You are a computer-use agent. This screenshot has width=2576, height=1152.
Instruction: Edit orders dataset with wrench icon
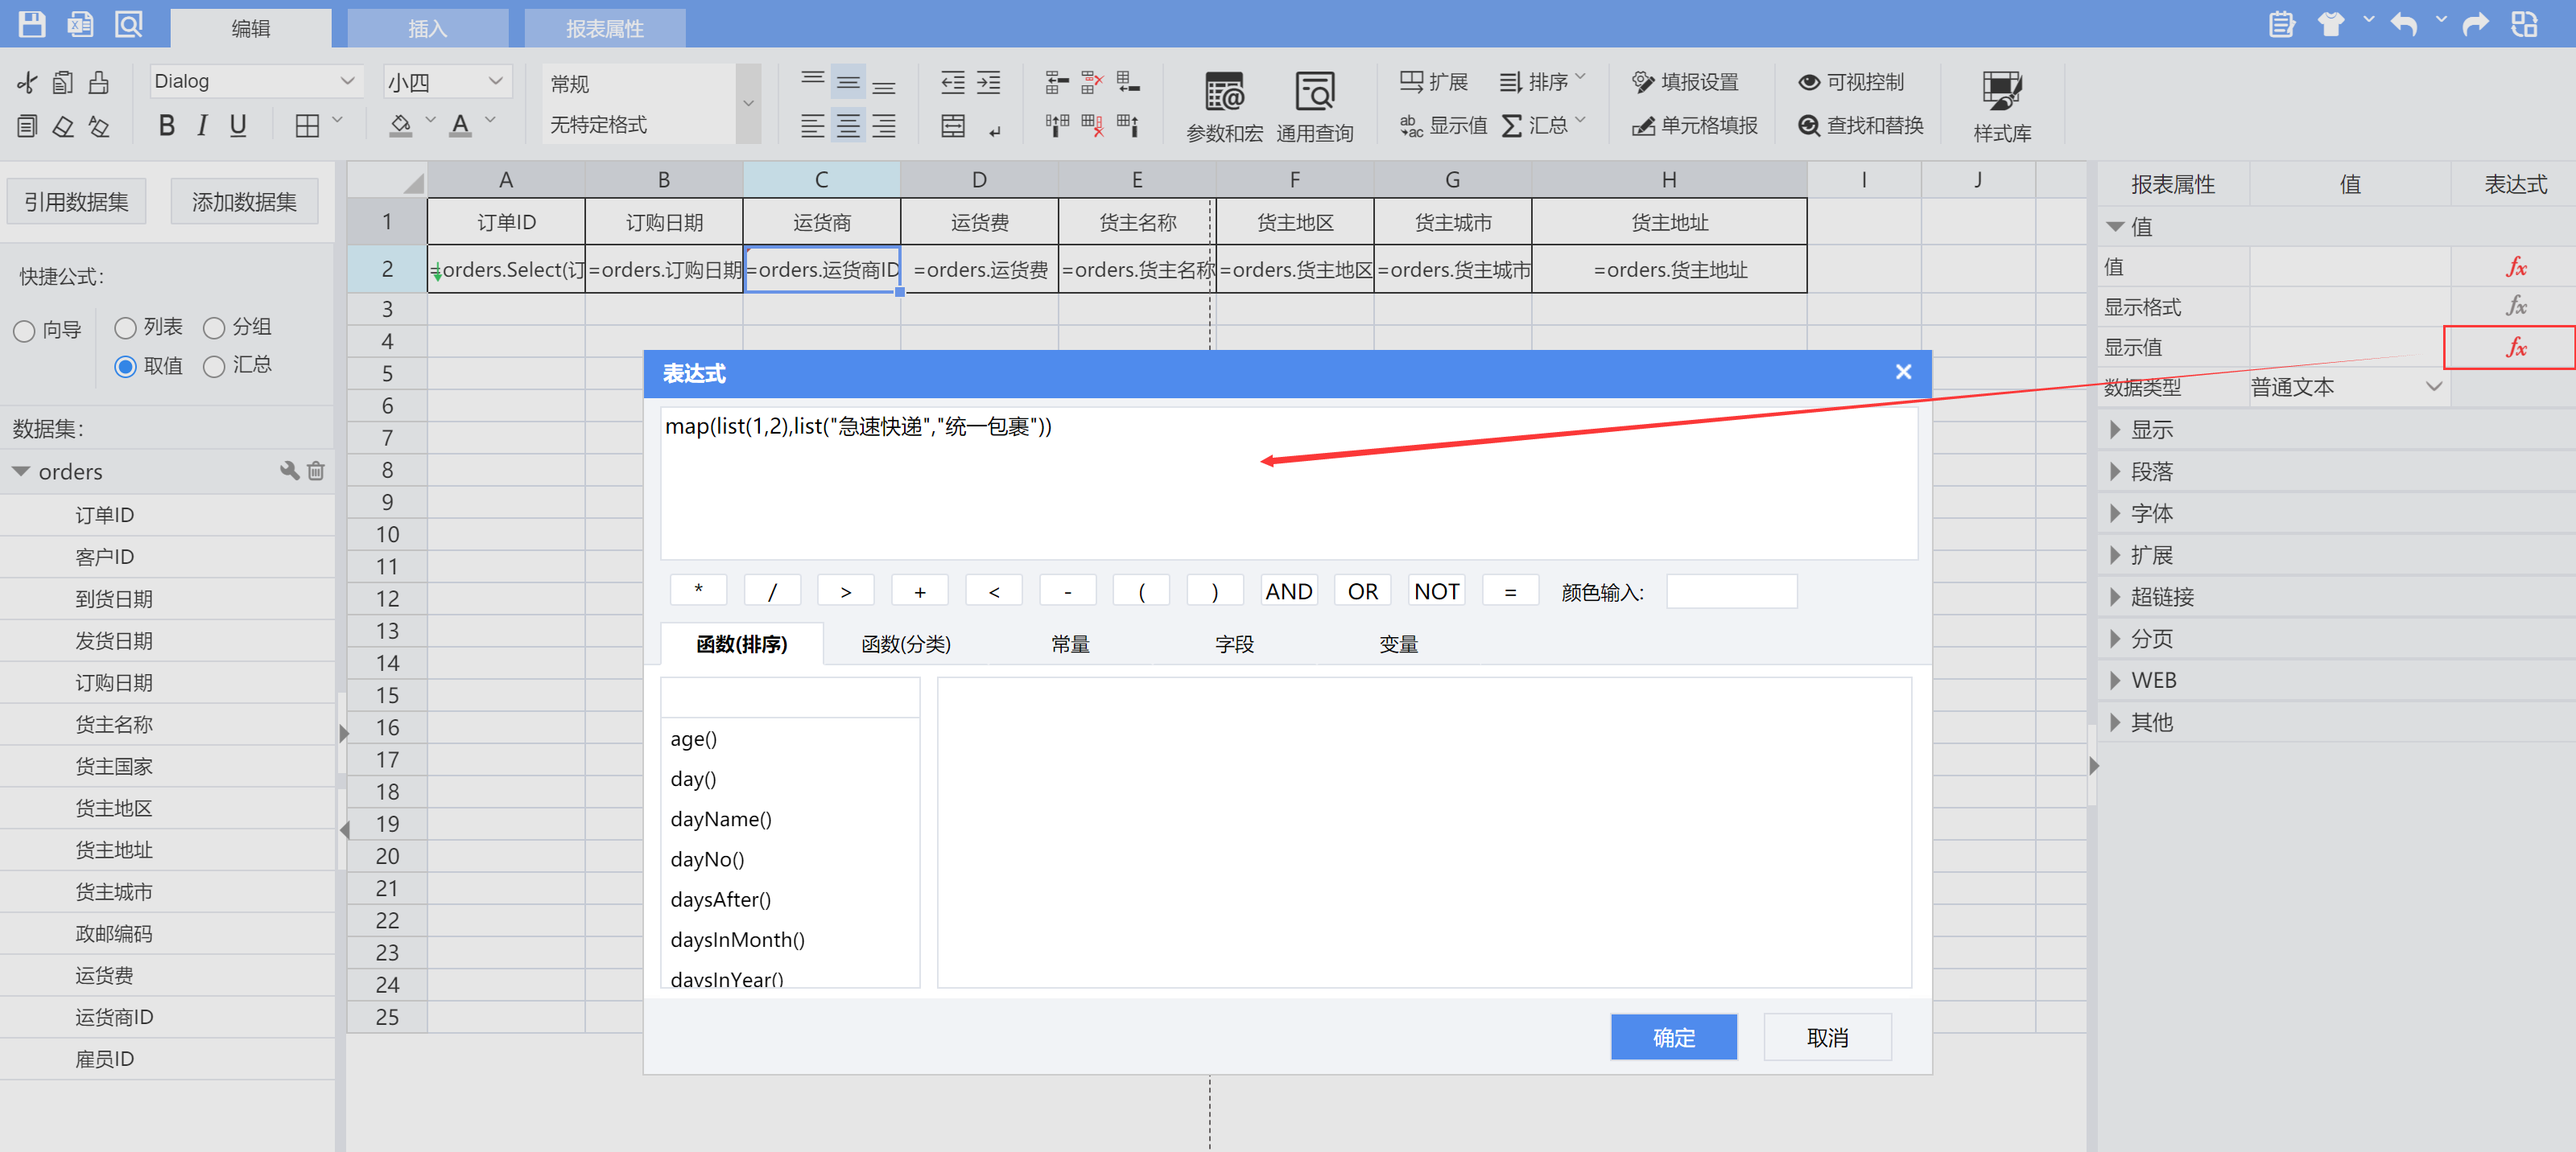(x=289, y=471)
